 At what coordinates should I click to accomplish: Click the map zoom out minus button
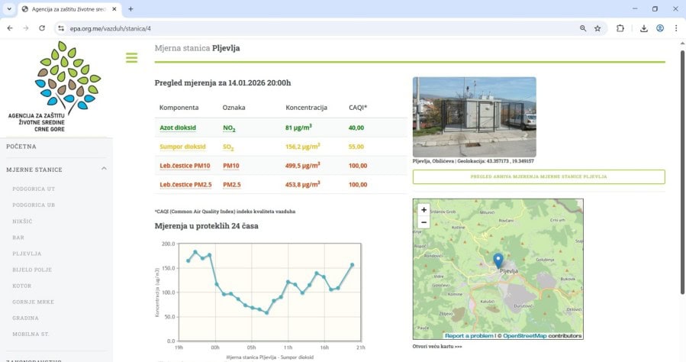click(424, 222)
